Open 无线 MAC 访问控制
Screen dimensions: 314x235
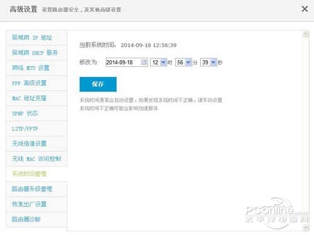click(36, 159)
